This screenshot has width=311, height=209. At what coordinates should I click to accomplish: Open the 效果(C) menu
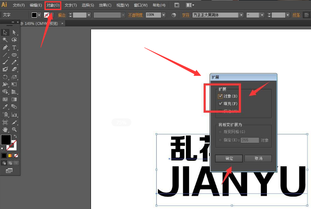[x=105, y=5]
